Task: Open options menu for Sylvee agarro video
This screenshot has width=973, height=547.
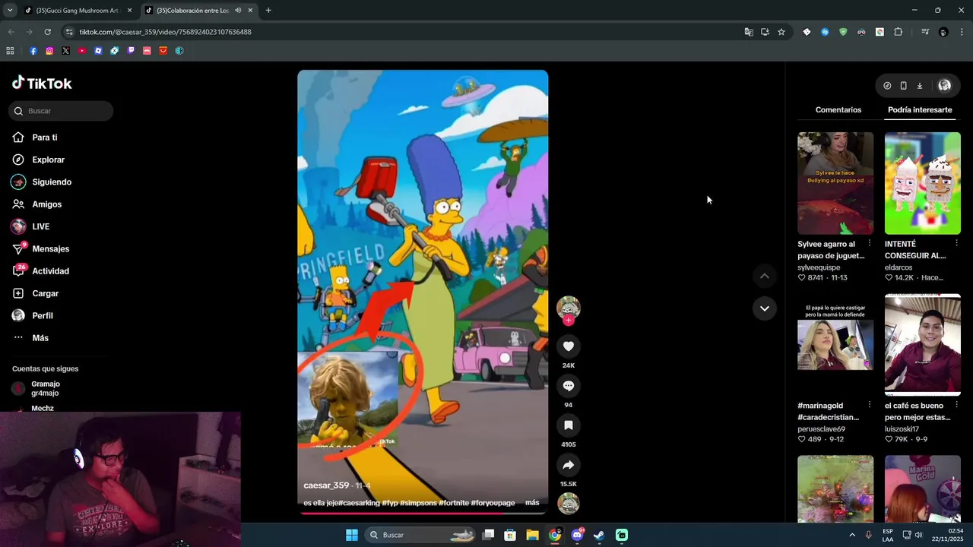Action: pos(870,243)
